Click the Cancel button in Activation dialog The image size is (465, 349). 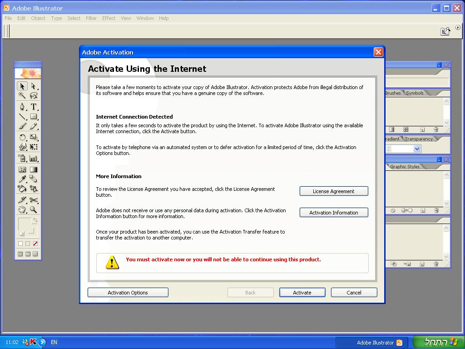tap(354, 293)
